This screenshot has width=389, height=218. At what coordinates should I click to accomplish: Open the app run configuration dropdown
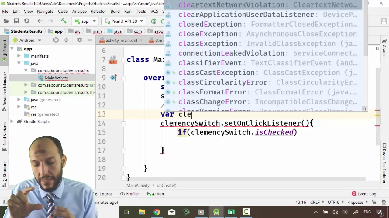(x=85, y=21)
